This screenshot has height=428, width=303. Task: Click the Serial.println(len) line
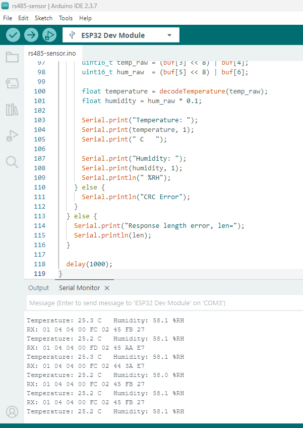tap(112, 235)
